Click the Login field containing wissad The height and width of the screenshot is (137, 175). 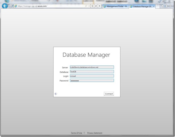coord(92,76)
